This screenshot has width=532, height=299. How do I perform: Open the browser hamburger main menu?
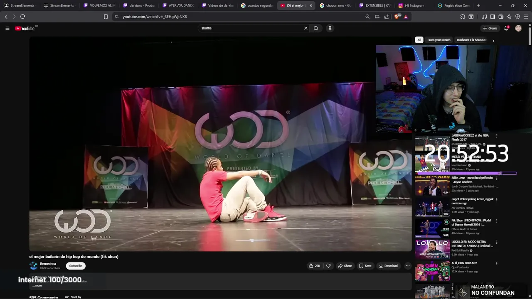click(x=526, y=17)
